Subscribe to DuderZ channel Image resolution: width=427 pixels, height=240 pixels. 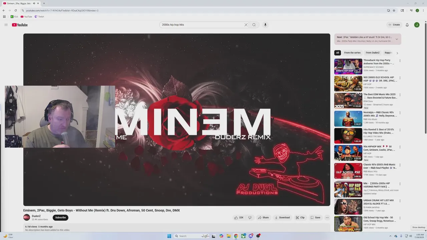[60, 218]
